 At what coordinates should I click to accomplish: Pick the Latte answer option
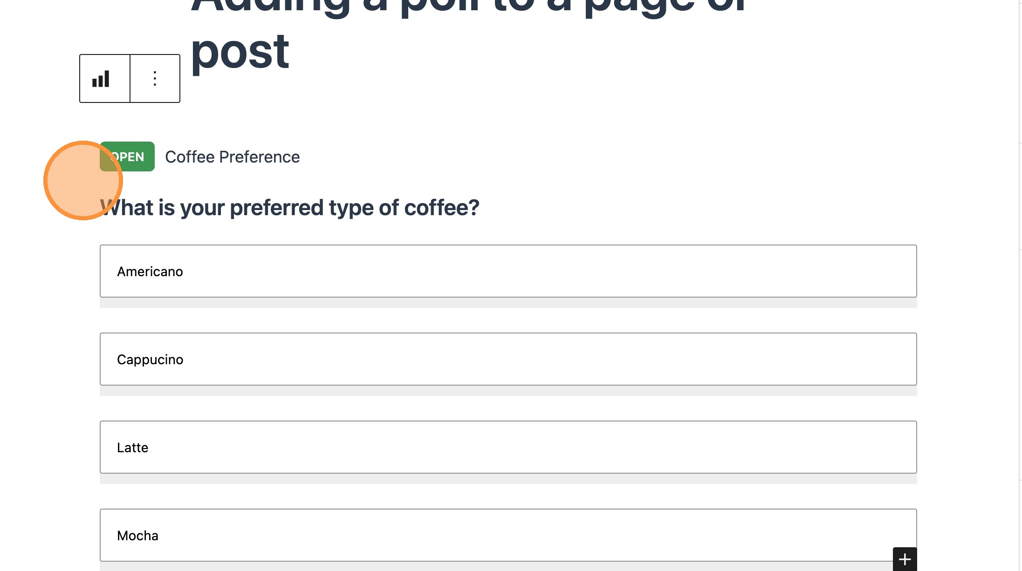(508, 447)
